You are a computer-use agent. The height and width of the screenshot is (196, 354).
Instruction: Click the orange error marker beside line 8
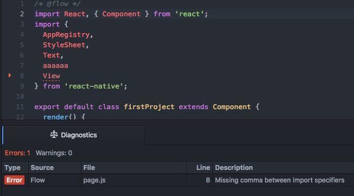coord(10,75)
